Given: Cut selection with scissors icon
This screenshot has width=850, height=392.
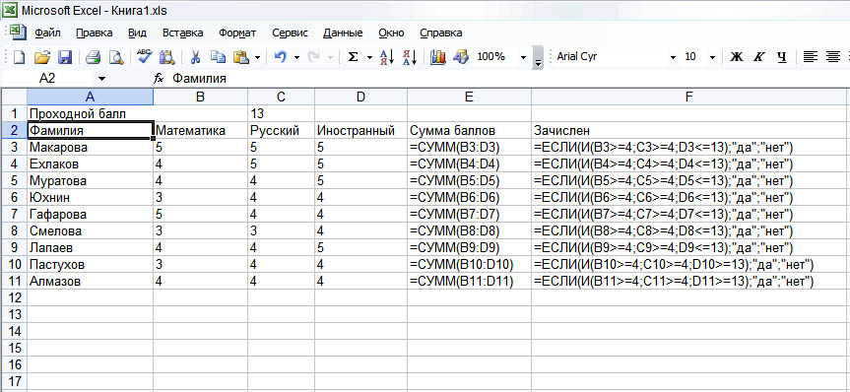Looking at the screenshot, I should [x=196, y=57].
